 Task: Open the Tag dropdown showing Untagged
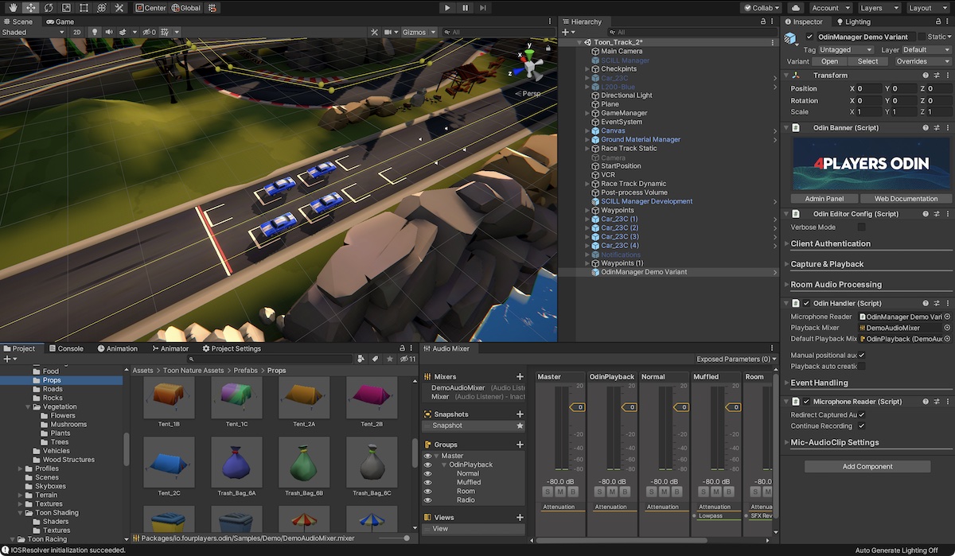tap(846, 49)
